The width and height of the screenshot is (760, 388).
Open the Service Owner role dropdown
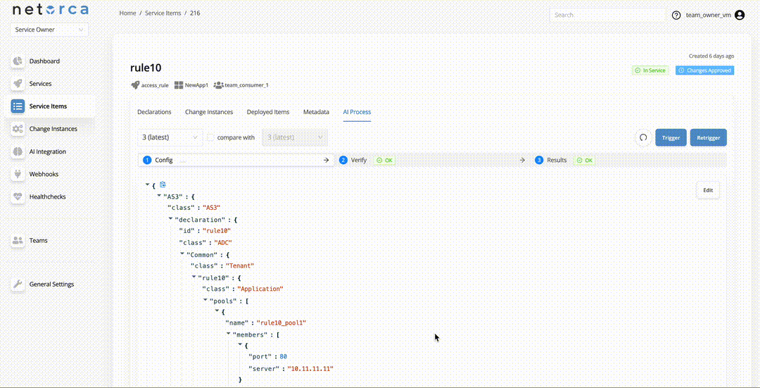[49, 30]
